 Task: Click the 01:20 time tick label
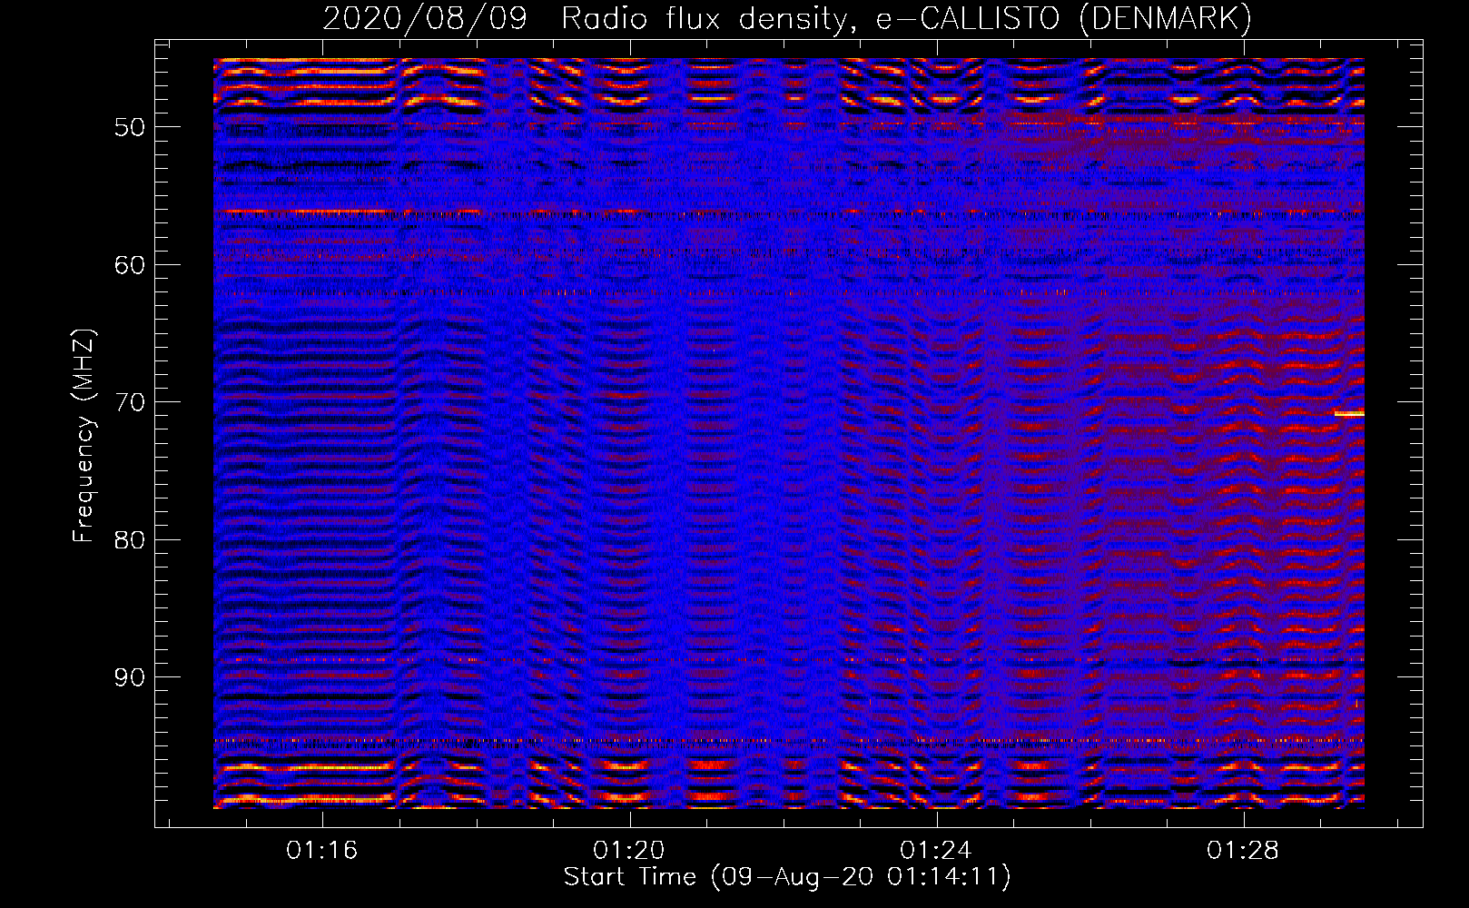tap(629, 851)
